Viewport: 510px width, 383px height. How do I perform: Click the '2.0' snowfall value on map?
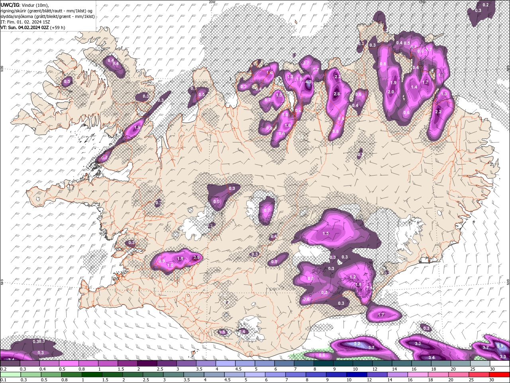(391, 92)
